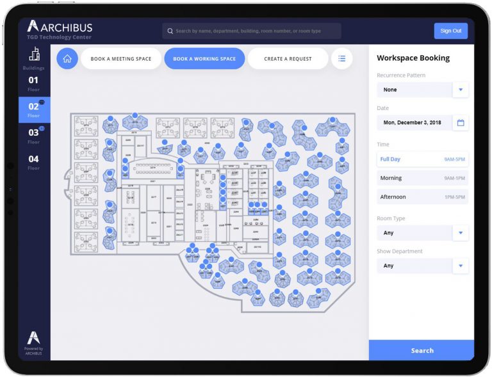Viewport: 492px width, 377px height.
Task: Switch to Floor 04
Action: tap(33, 163)
